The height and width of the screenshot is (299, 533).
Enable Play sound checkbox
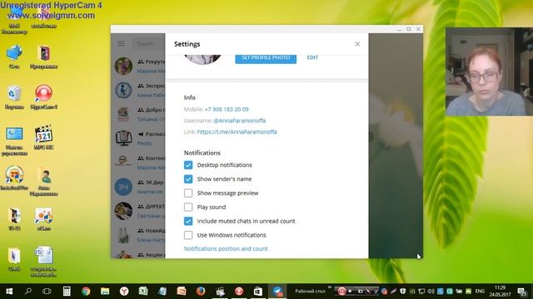pyautogui.click(x=188, y=207)
